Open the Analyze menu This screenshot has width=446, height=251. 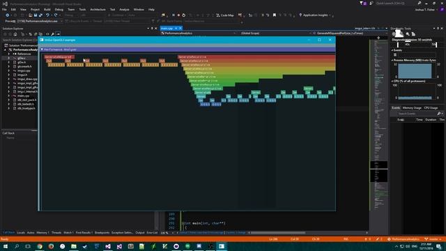(124, 9)
